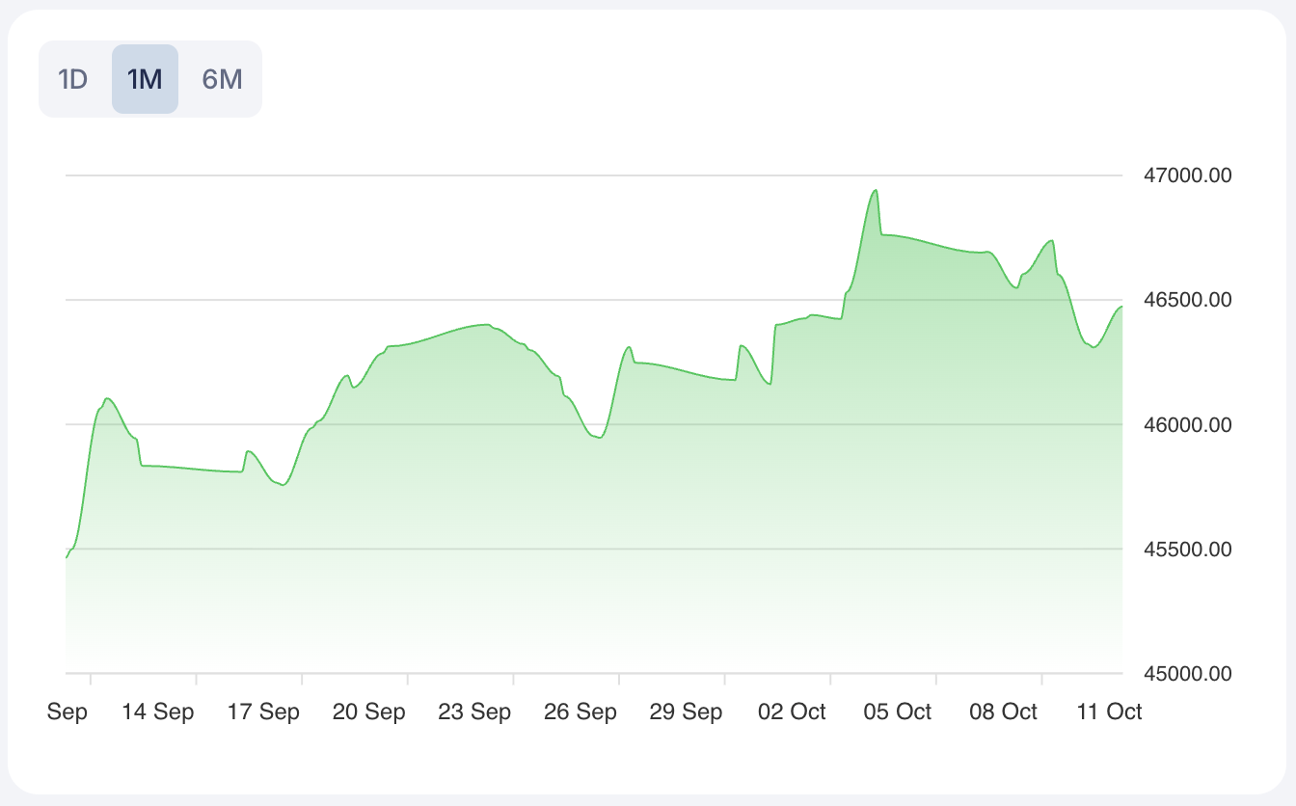The width and height of the screenshot is (1296, 806).
Task: Select the 02 Oct axis label
Action: pyautogui.click(x=792, y=712)
